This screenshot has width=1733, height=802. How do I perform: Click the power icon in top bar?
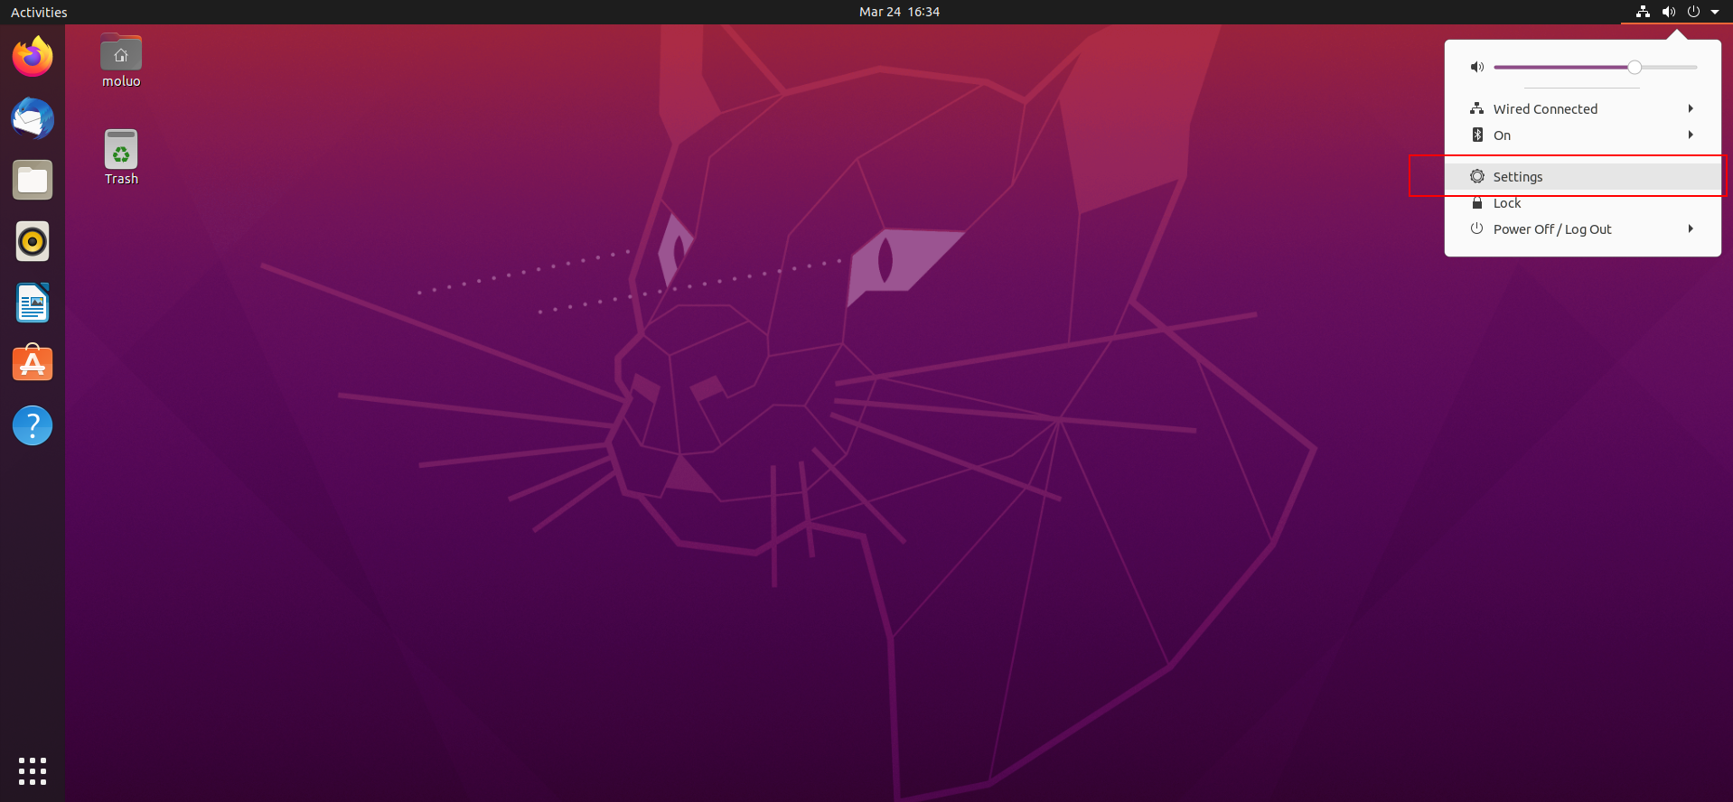(x=1693, y=12)
